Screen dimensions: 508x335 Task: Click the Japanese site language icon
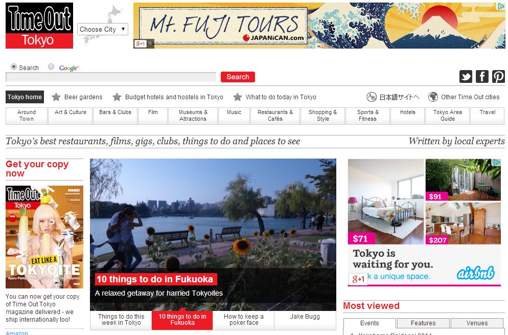(372, 97)
